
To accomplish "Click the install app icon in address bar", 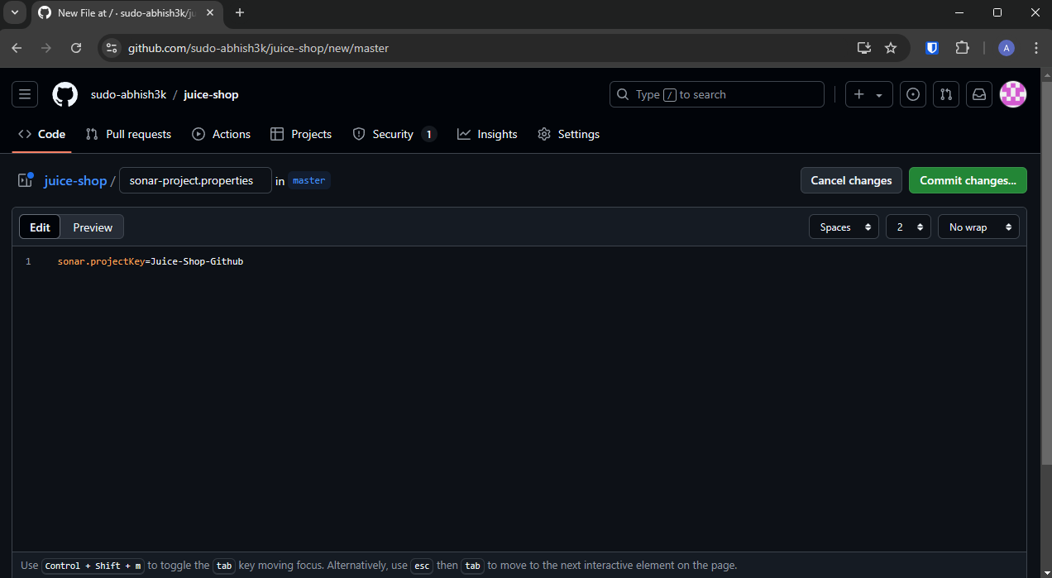I will [x=864, y=48].
